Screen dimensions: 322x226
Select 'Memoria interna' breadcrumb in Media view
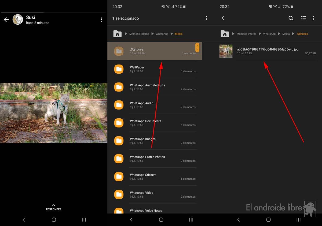[138, 34]
